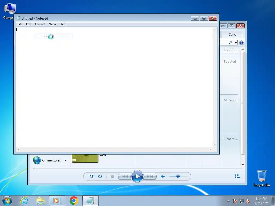This screenshot has height=206, width=275.
Task: Click the Notepad taskbar button
Action: 91,201
